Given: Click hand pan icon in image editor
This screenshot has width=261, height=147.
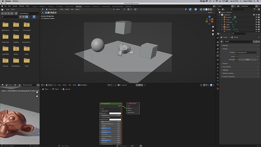Looking at the screenshot, I should point(37,96).
